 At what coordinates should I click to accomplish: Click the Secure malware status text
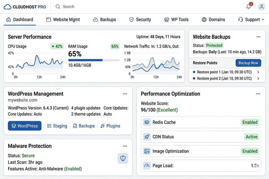[x=28, y=156]
